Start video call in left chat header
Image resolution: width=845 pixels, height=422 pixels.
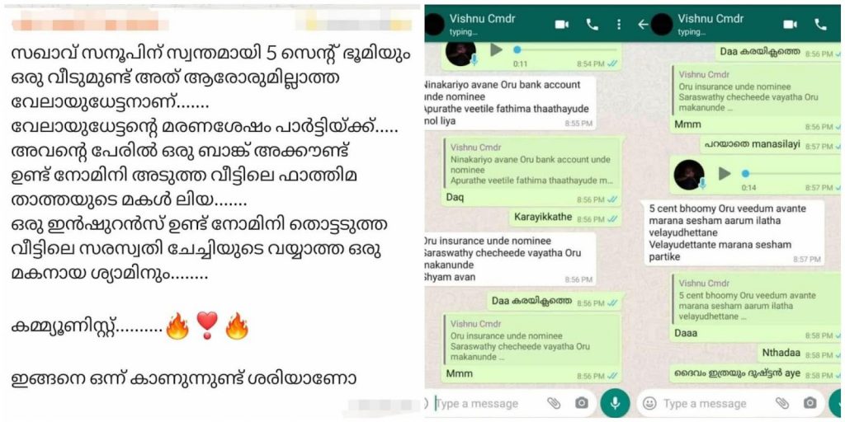562,24
